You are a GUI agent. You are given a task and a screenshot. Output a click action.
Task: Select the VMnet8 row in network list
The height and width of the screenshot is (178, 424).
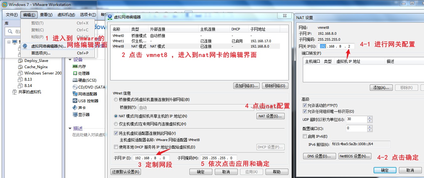pyautogui.click(x=196, y=46)
